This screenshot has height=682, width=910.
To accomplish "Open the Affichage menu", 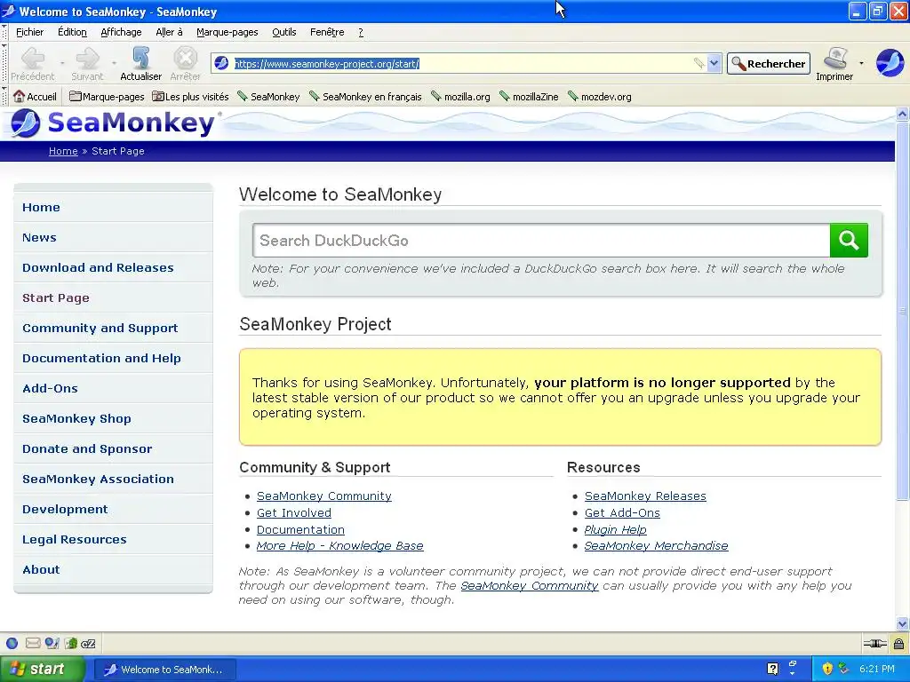I will (121, 33).
